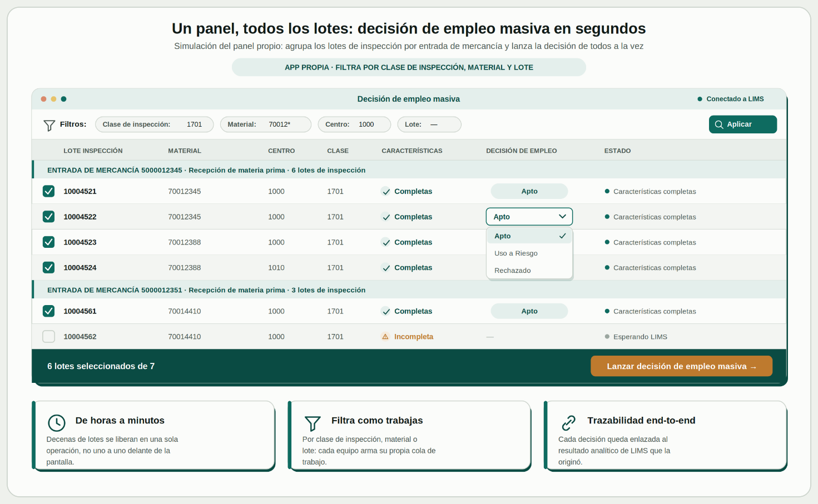This screenshot has height=504, width=818.
Task: Click the empty Lote filter field
Action: (x=429, y=124)
